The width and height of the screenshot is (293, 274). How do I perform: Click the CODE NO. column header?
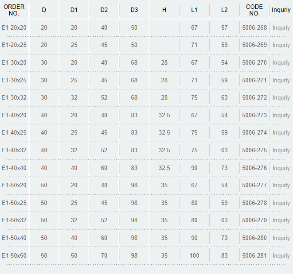tap(254, 10)
